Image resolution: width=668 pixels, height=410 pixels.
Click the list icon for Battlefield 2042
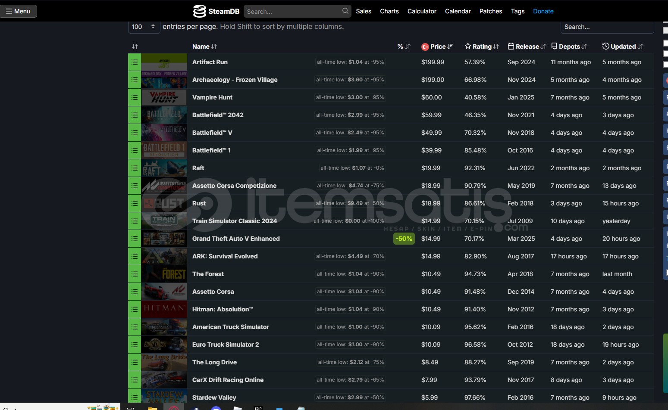[x=135, y=115]
